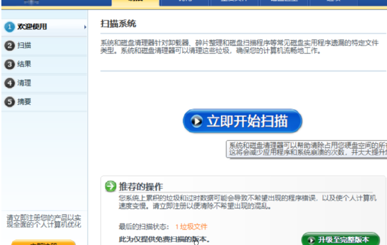The width and height of the screenshot is (387, 245).
Task: Click the play icon inside the 立即开始扫描 button
Action: (x=197, y=121)
